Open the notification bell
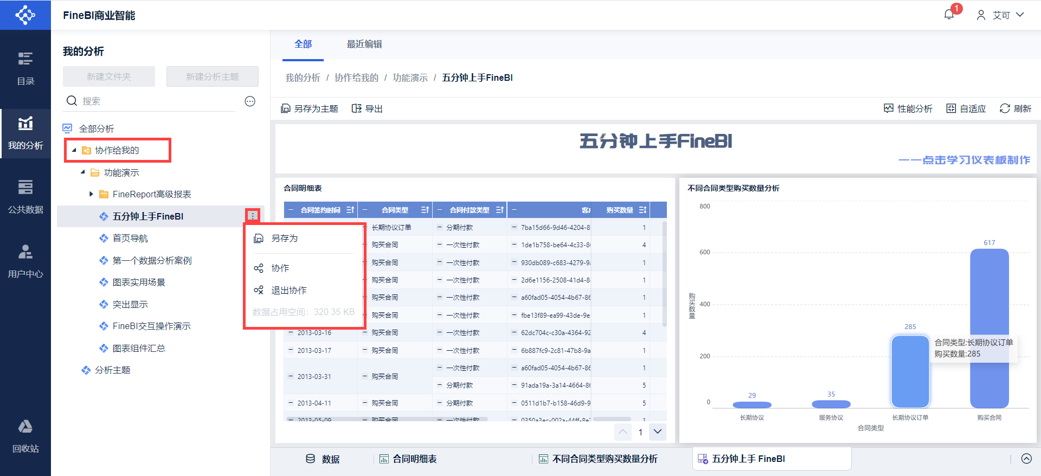The width and height of the screenshot is (1041, 476). click(x=949, y=15)
